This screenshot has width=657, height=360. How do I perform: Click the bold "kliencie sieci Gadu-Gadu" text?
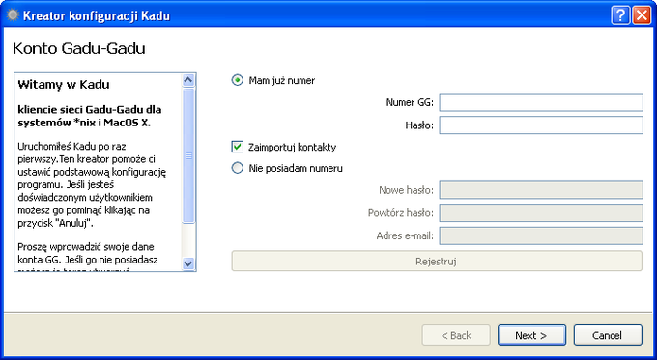pyautogui.click(x=90, y=116)
